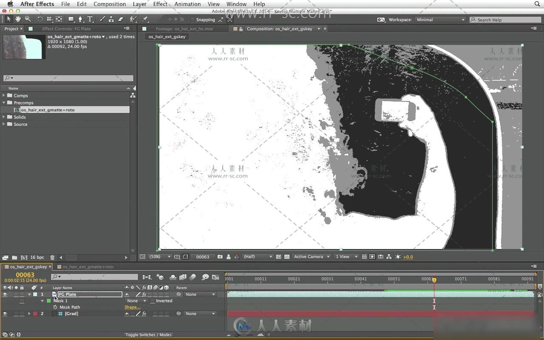Screen dimensions: 544x340
Task: Open the magnification (50%) dropdown
Action: 160,257
